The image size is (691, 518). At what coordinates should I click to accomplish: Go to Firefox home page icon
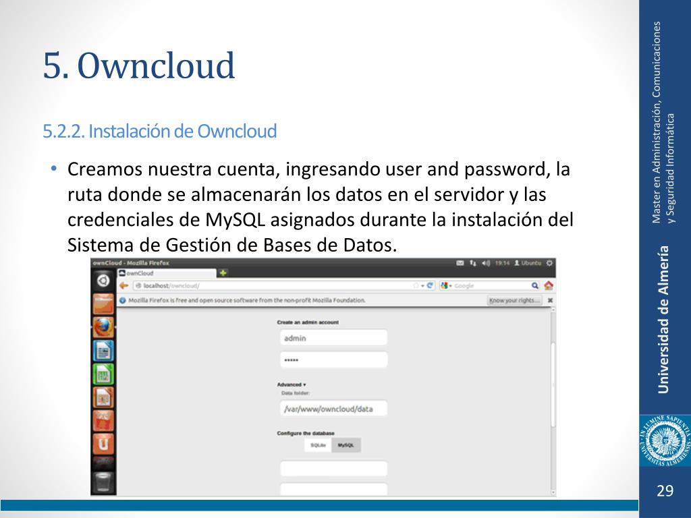click(549, 285)
